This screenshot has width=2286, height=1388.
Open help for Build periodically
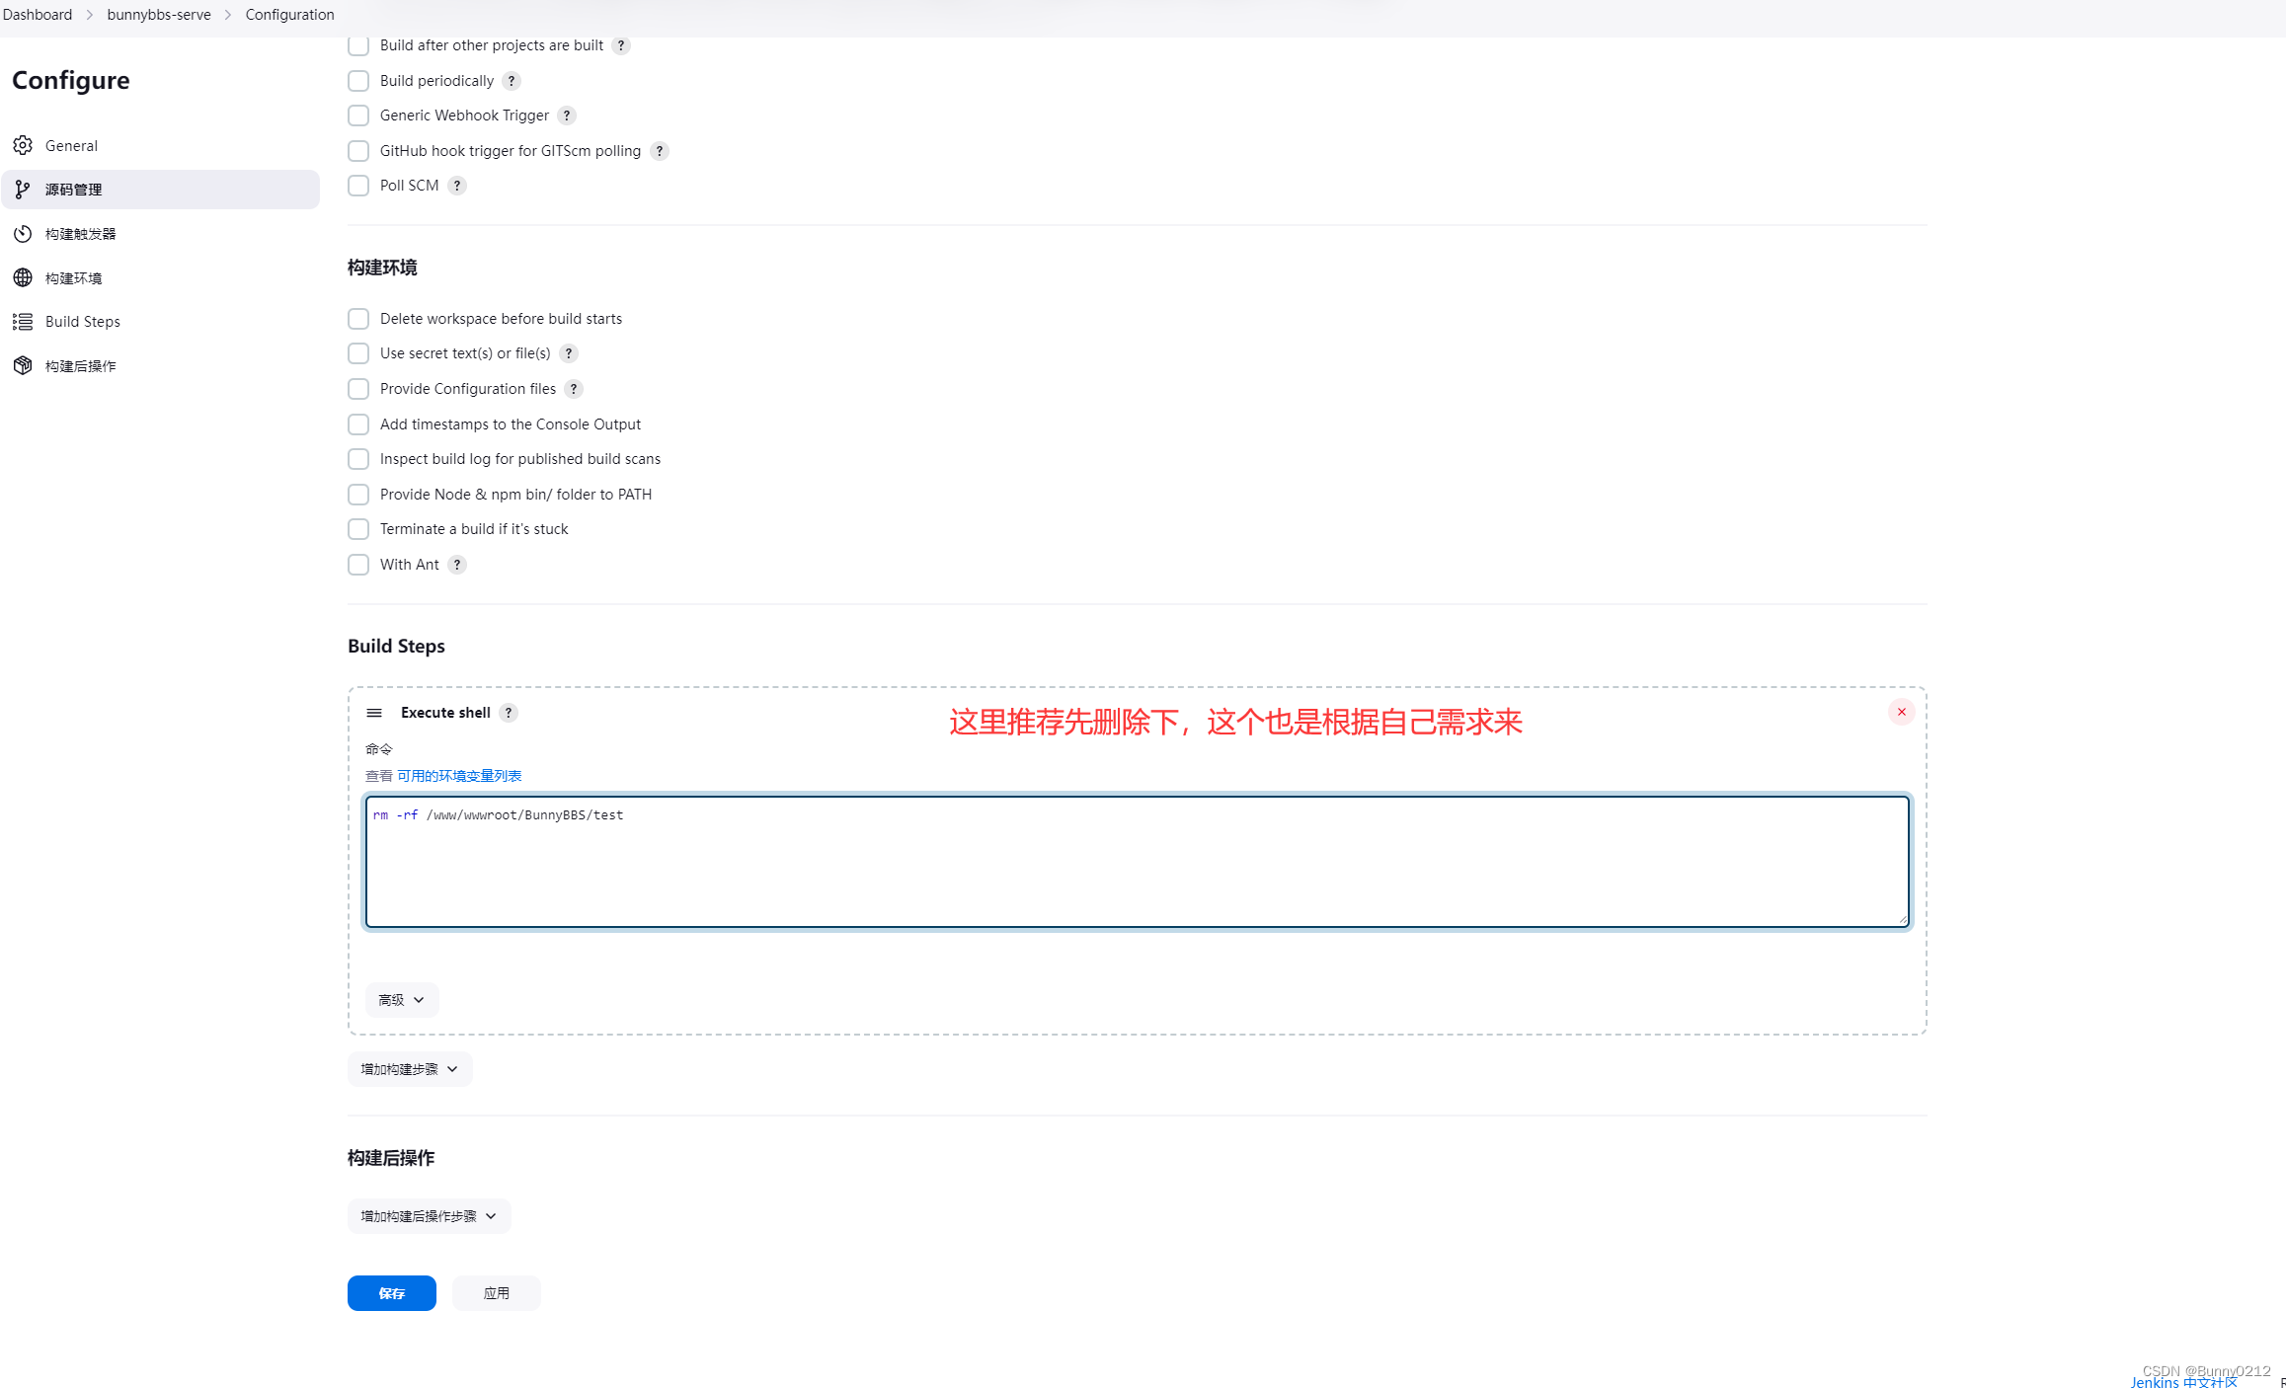coord(512,81)
